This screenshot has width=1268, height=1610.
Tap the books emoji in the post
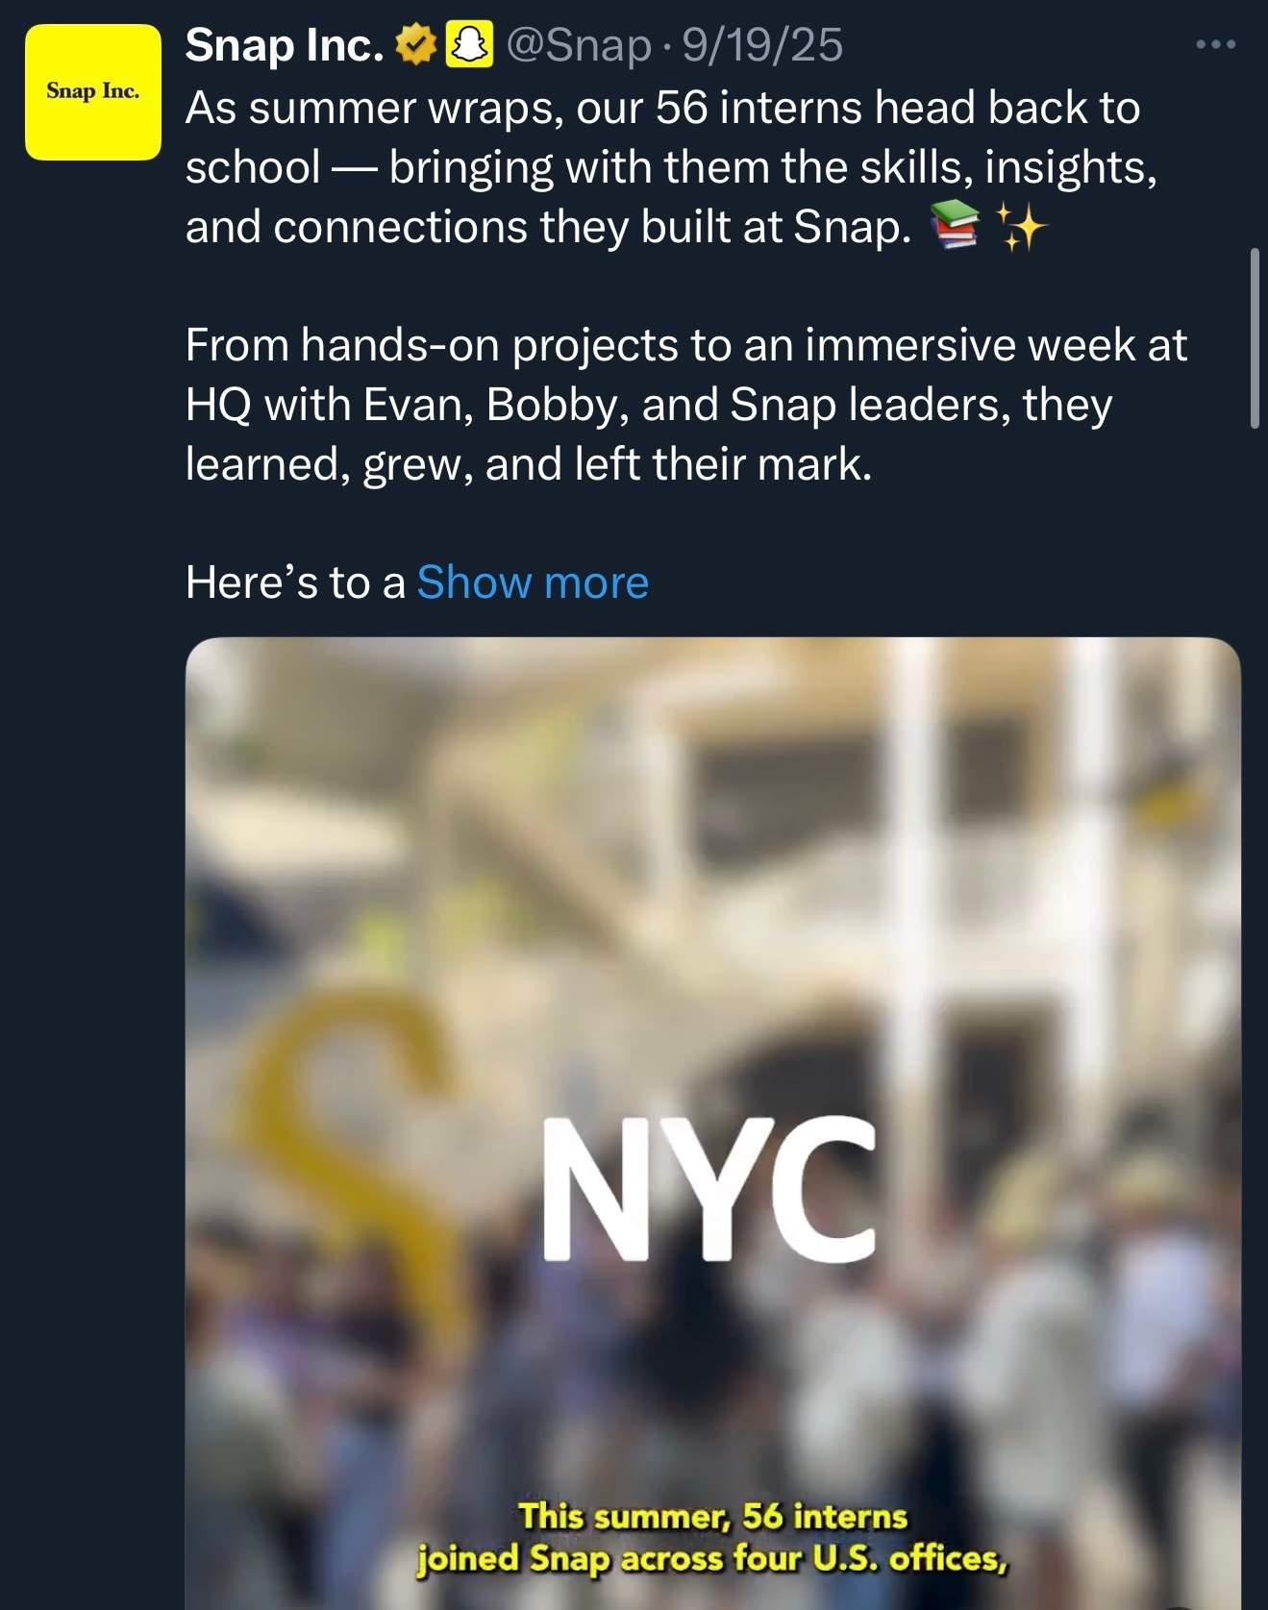(x=954, y=228)
